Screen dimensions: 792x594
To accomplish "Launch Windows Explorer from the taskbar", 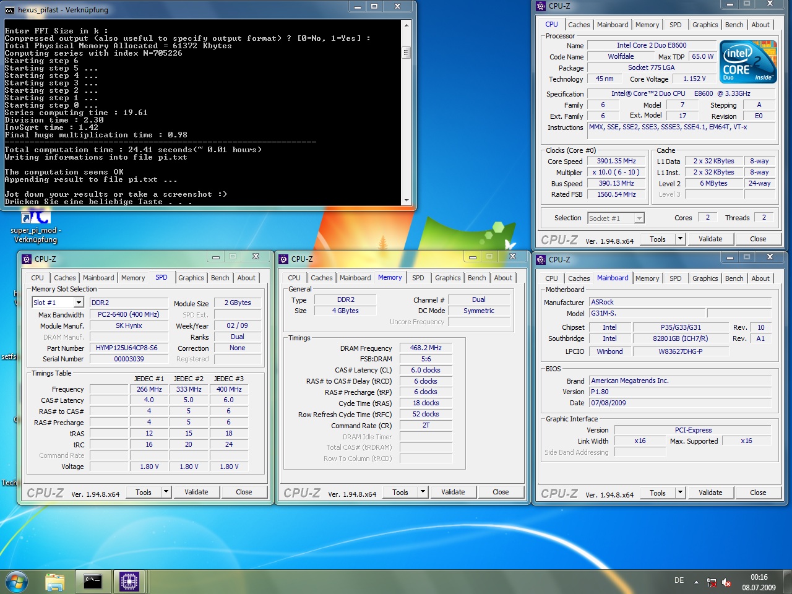I will pos(55,582).
